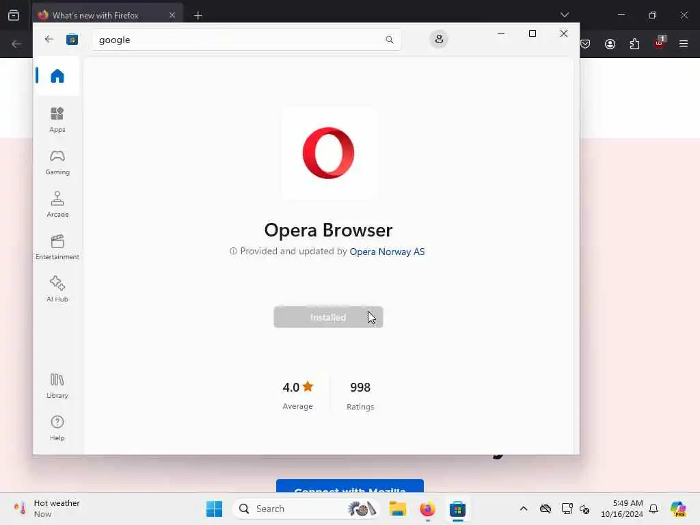Open the Entertainment section in sidebar
The image size is (700, 525).
click(57, 247)
